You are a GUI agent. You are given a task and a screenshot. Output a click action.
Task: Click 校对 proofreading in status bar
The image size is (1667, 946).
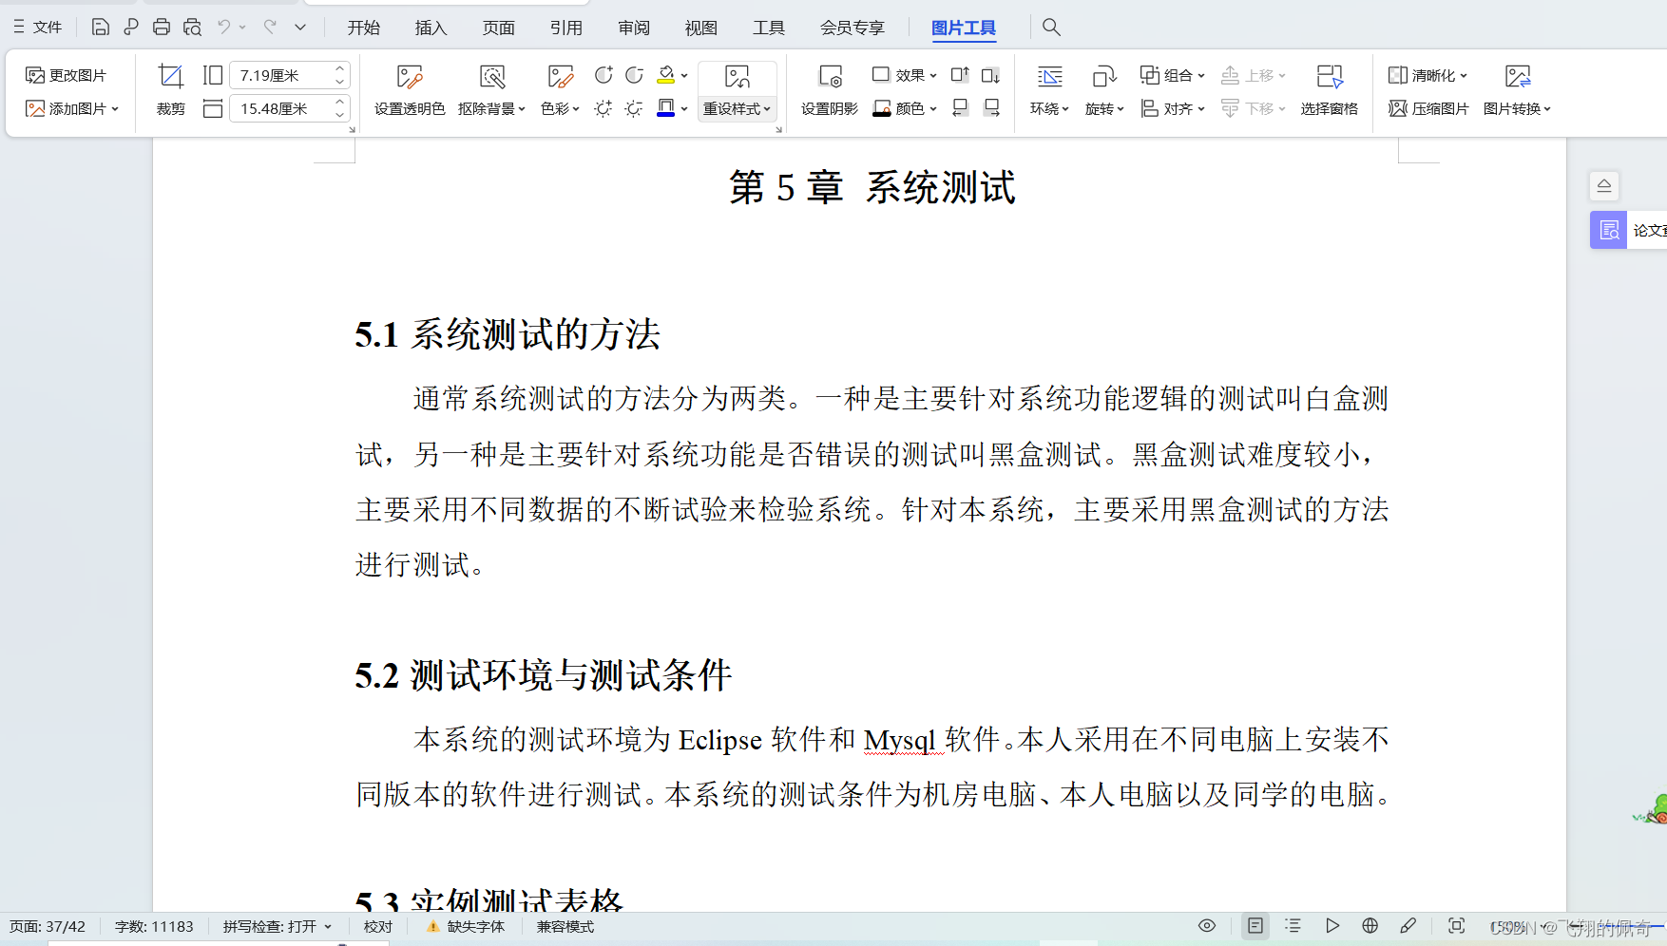(x=378, y=927)
